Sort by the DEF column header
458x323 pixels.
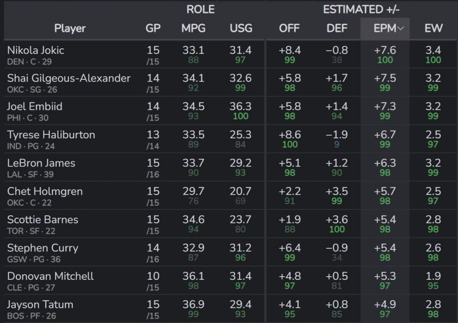[x=337, y=28]
